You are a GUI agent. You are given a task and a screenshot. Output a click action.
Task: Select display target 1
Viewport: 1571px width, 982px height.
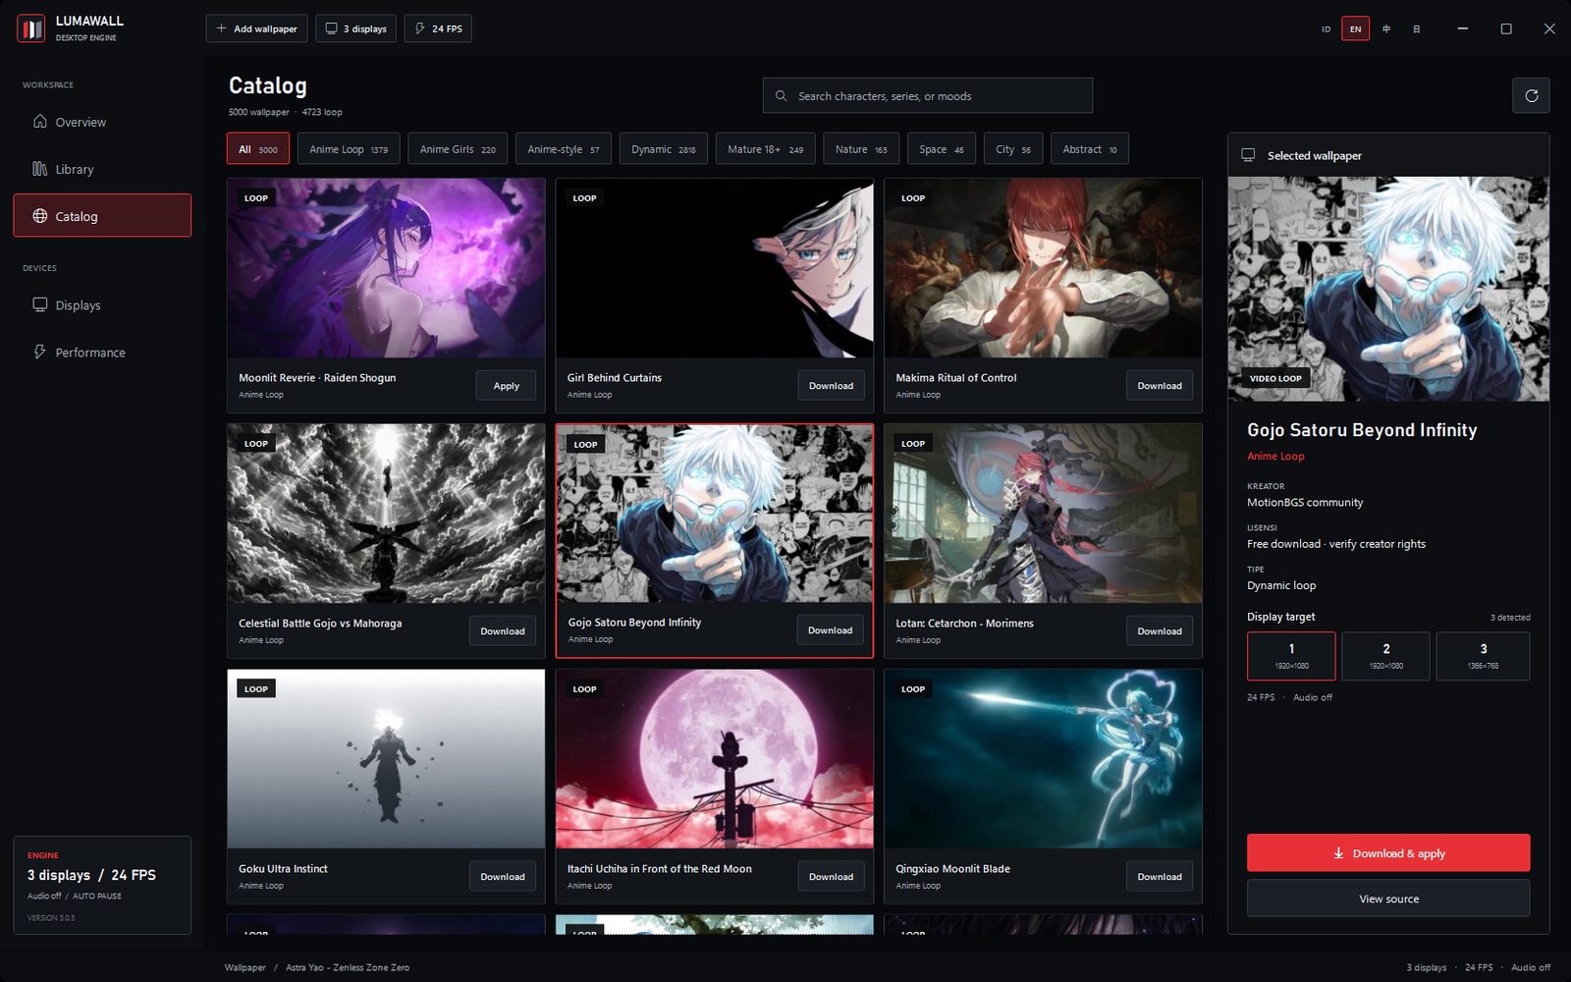(1291, 656)
